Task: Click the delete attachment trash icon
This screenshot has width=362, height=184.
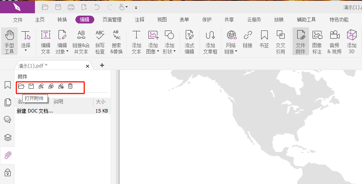Action: click(70, 86)
